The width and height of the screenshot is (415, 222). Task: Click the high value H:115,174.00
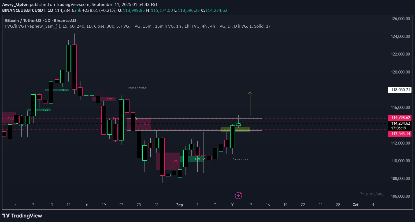point(160,10)
